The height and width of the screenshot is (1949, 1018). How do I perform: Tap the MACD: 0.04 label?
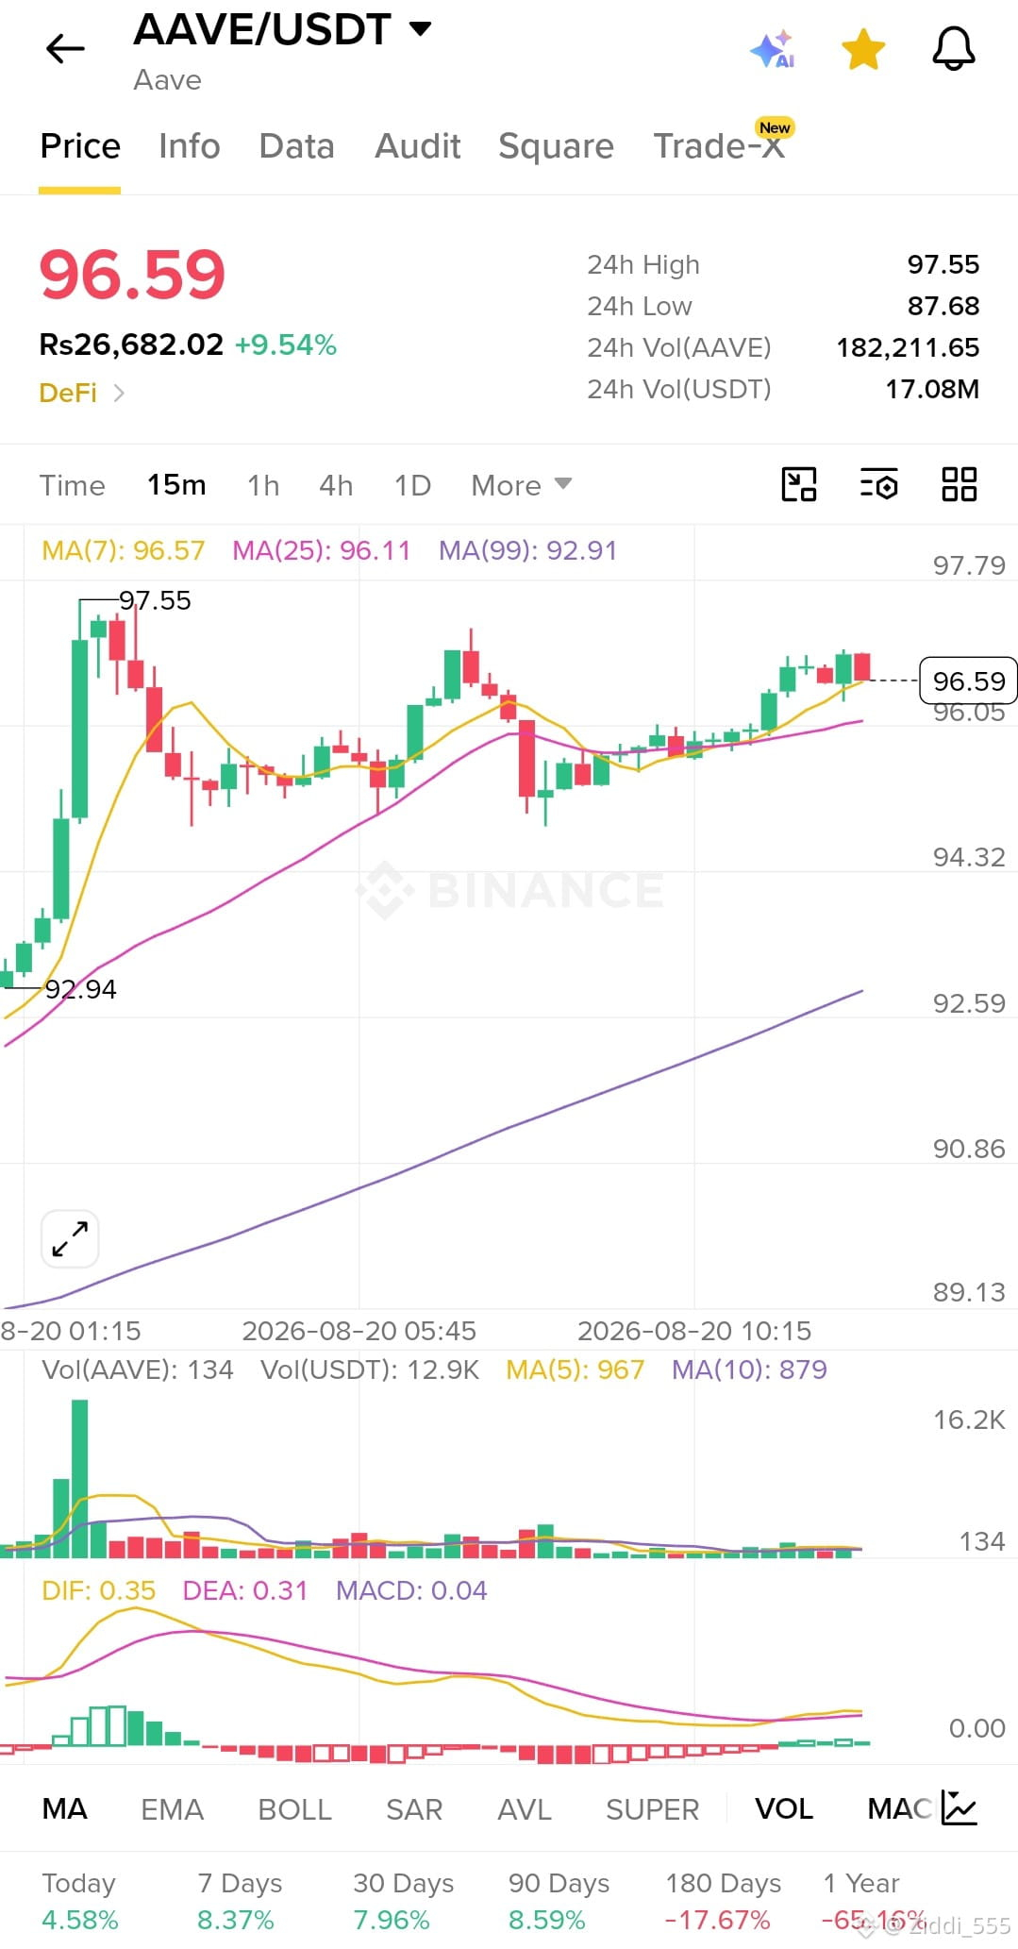coord(411,1590)
